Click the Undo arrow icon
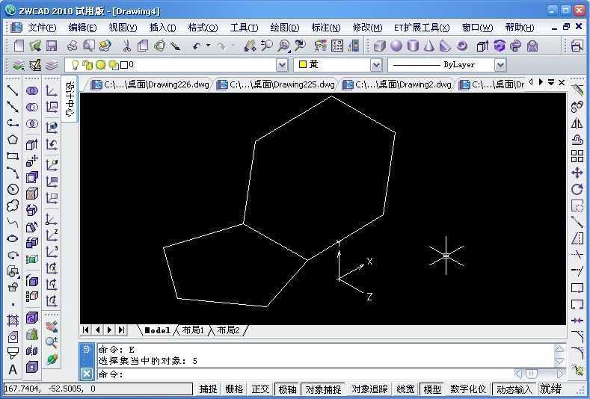 196,46
